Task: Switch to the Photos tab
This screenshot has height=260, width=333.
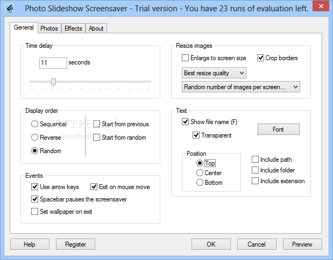Action: (x=49, y=28)
